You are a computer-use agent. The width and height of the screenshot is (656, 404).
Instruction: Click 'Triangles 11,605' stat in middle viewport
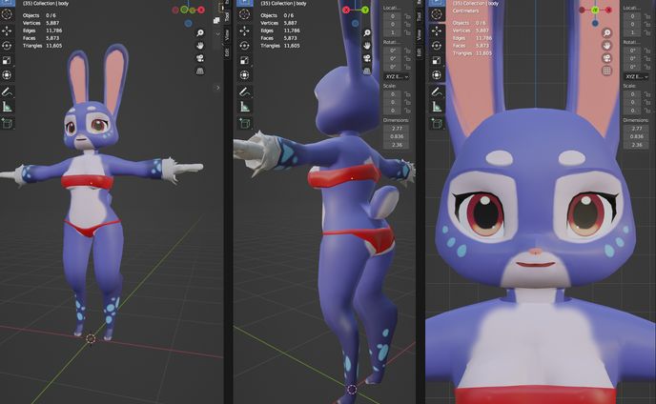pos(280,46)
